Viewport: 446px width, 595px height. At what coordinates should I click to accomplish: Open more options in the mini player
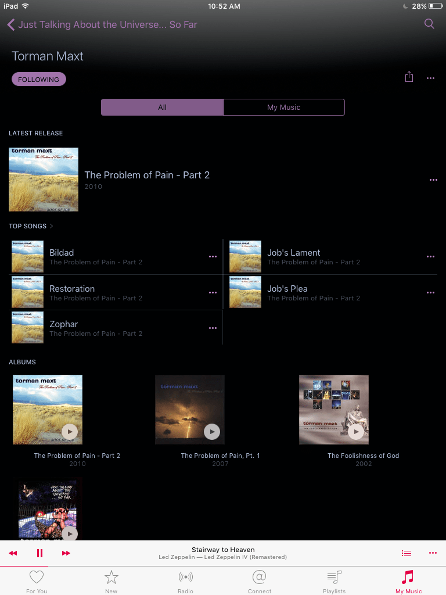point(433,553)
